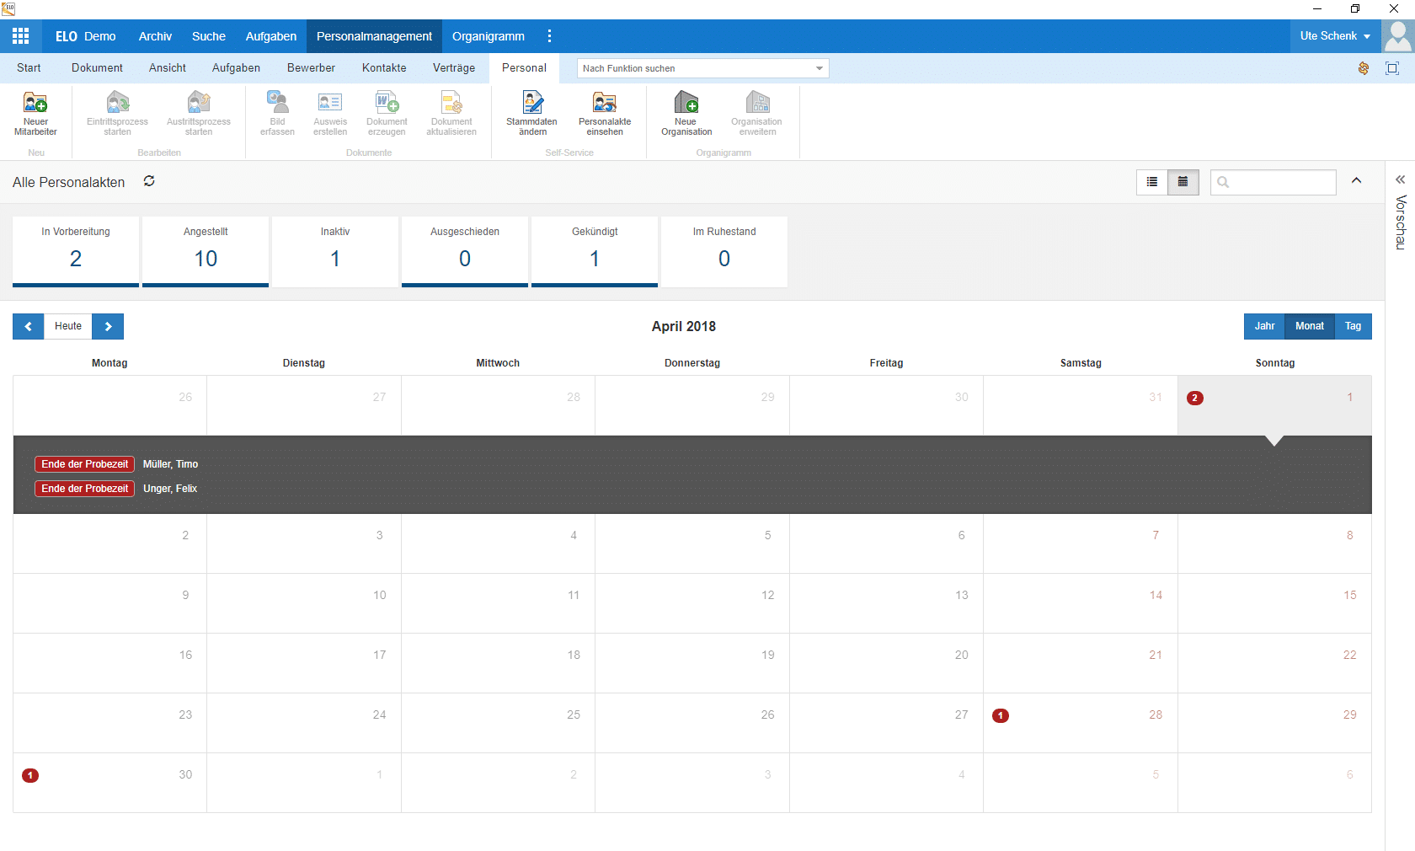
Task: Open the Angestellt status tile
Action: coord(206,251)
